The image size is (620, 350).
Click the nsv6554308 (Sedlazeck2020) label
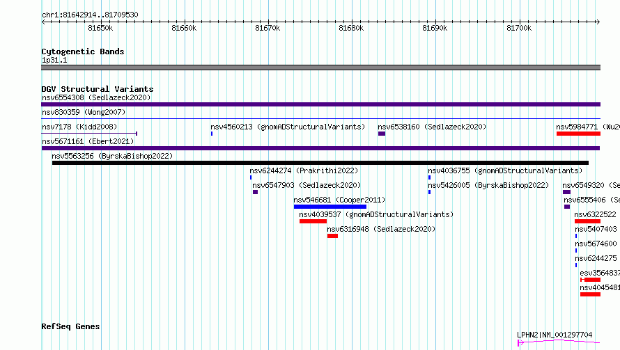(x=96, y=97)
